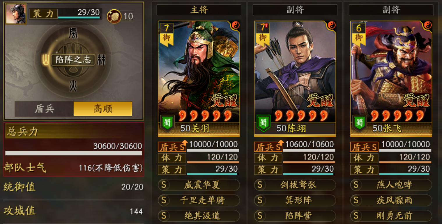Switch troop type to 高顺
442x224 pixels.
click(103, 109)
